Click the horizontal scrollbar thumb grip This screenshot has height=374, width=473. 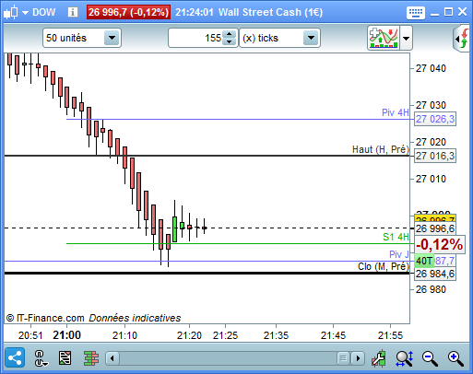(x=343, y=358)
